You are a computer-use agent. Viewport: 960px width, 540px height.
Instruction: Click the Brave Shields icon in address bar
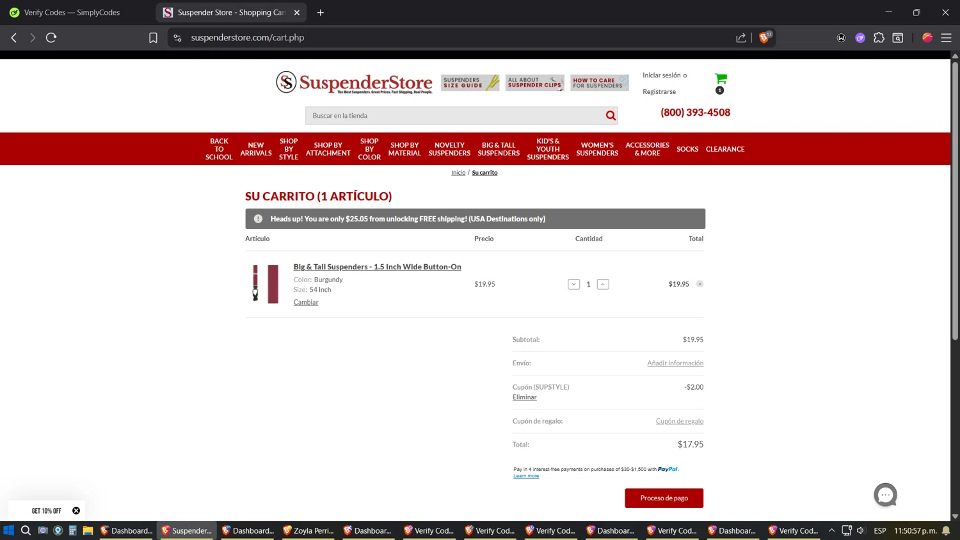coord(764,38)
